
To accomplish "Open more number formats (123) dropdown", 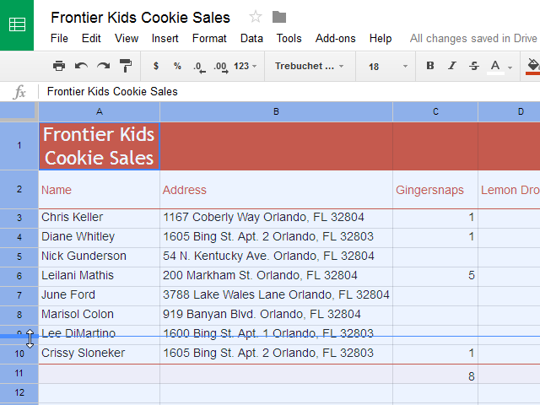I will (246, 66).
